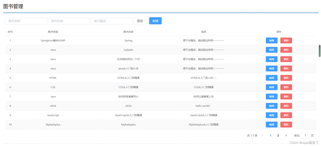Select pagination page 2
Image resolution: width=321 pixels, height=146 pixels.
tap(278, 135)
